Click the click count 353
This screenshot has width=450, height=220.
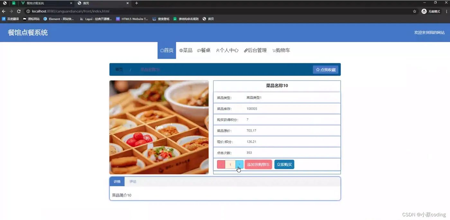pos(249,153)
